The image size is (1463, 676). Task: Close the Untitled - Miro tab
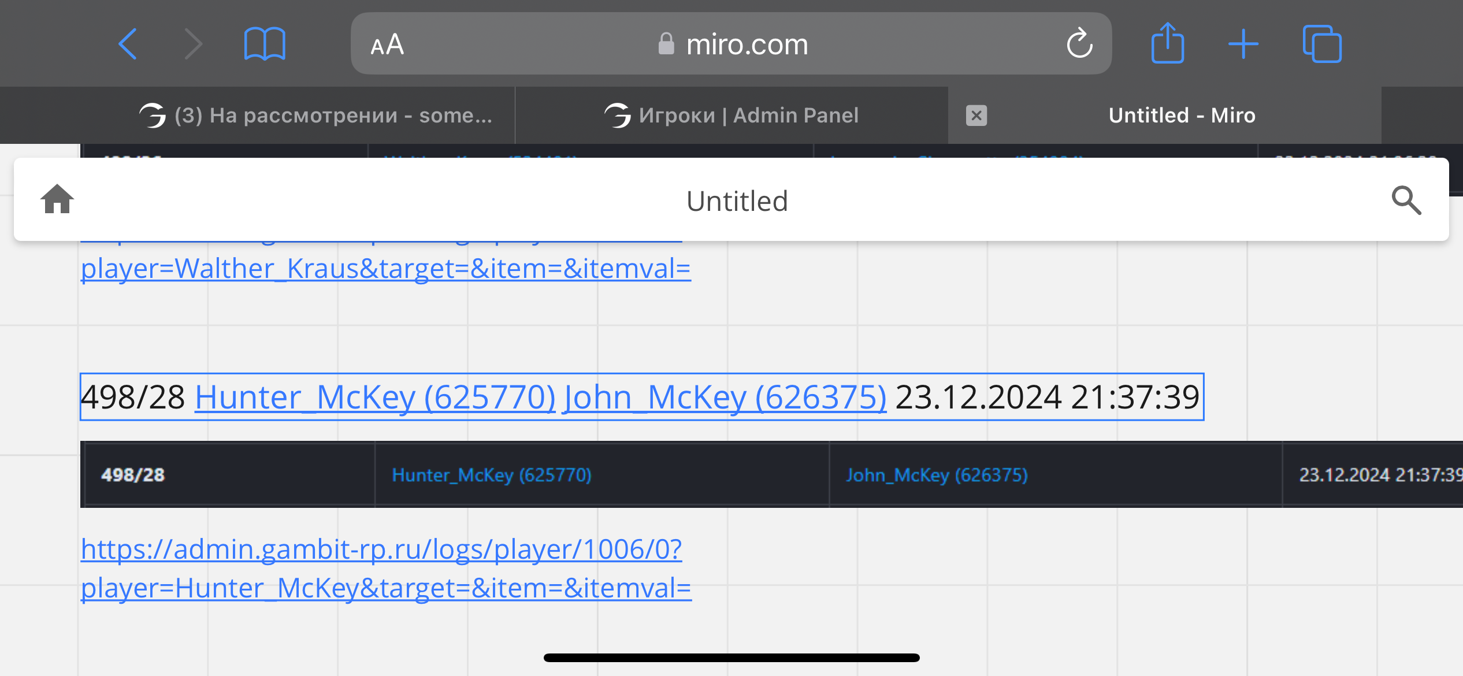(x=976, y=116)
